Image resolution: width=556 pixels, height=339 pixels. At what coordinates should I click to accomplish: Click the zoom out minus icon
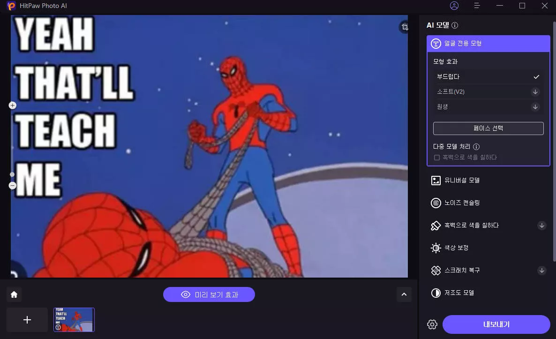point(13,186)
